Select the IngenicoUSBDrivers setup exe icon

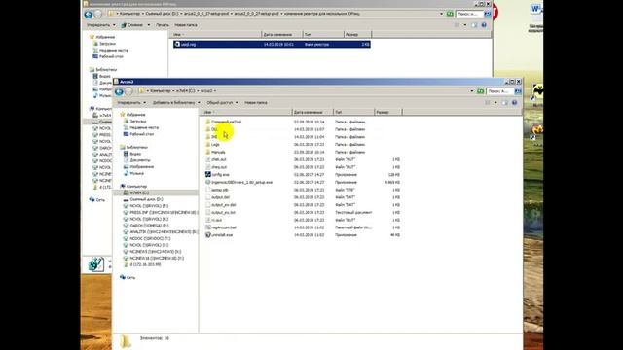pyautogui.click(x=207, y=182)
